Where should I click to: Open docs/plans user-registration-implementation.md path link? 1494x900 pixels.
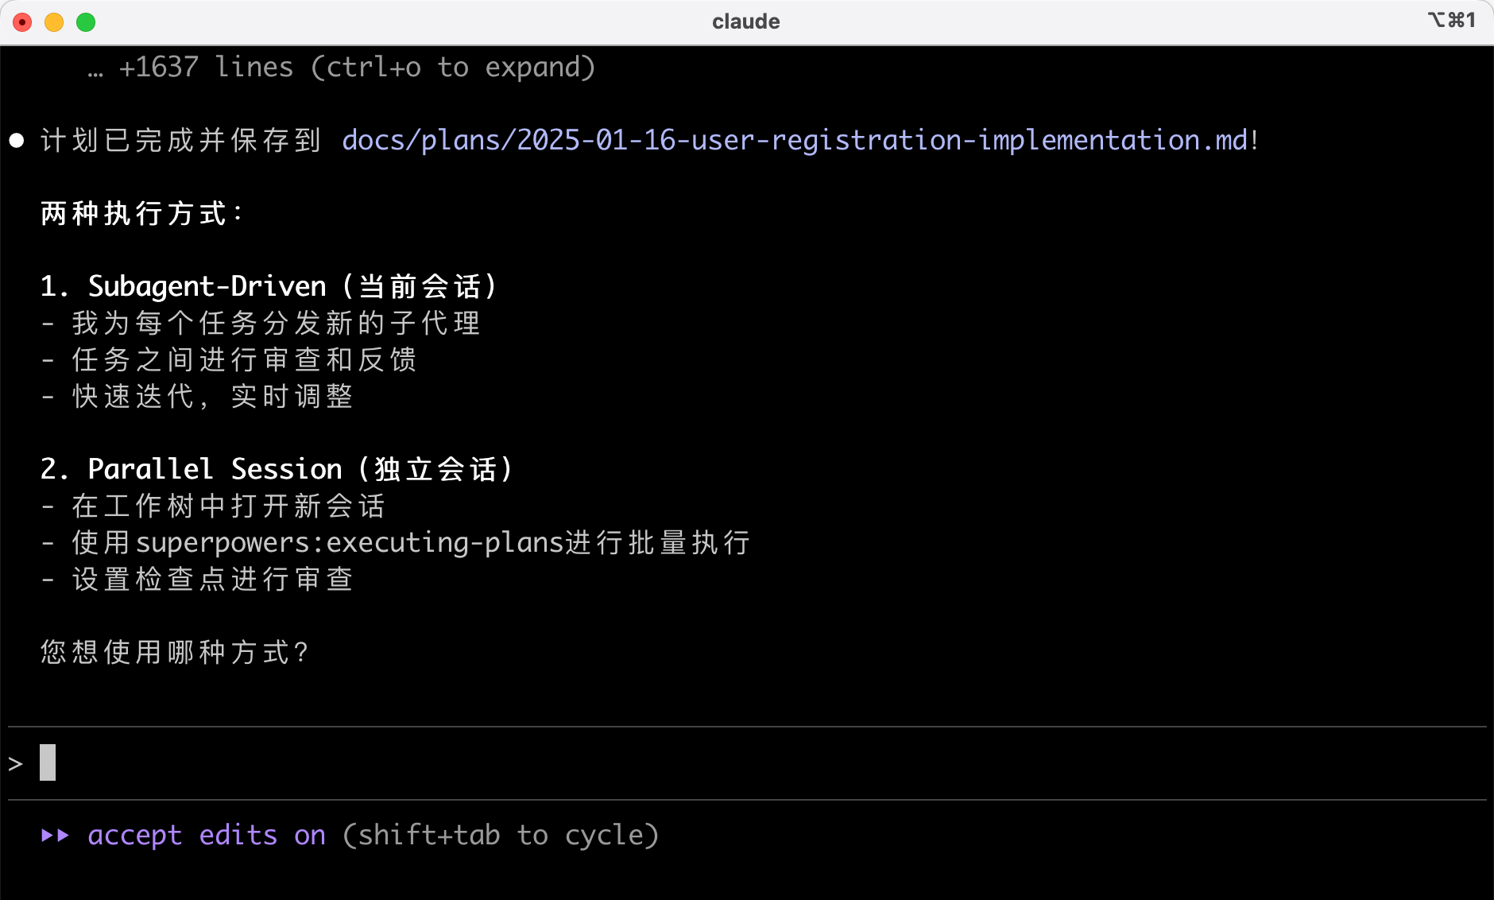(x=794, y=141)
